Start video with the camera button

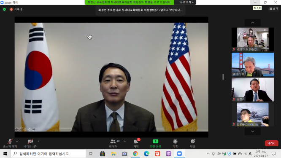point(30,143)
